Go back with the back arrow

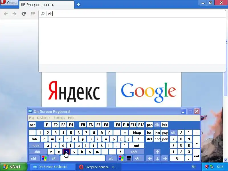[x=6, y=14]
